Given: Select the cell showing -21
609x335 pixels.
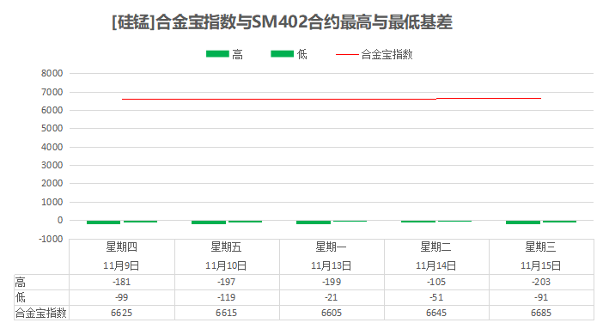Looking at the screenshot, I should pos(332,297).
